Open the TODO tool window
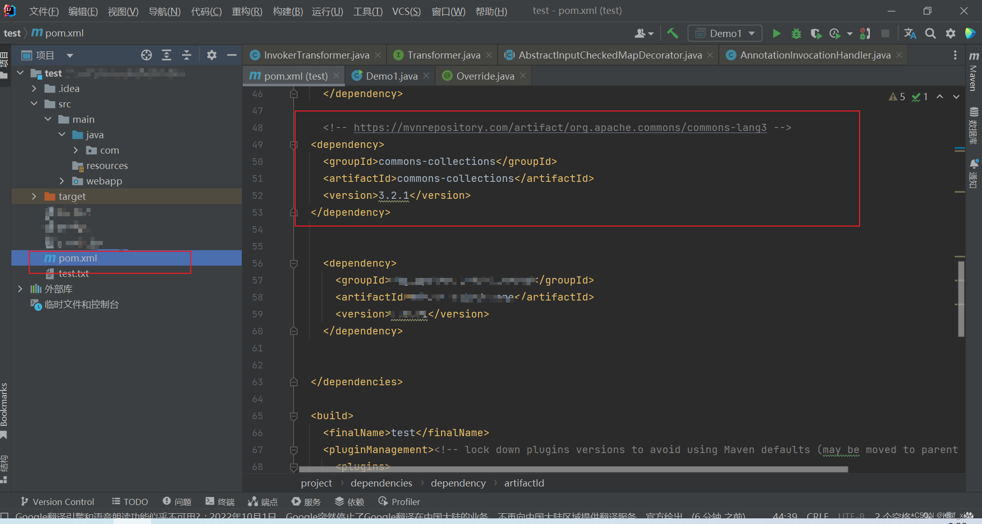 tap(130, 502)
